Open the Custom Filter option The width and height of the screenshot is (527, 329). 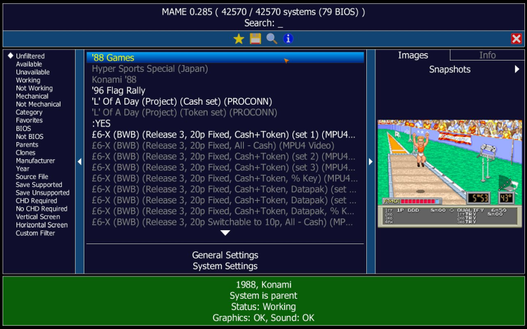tap(36, 233)
